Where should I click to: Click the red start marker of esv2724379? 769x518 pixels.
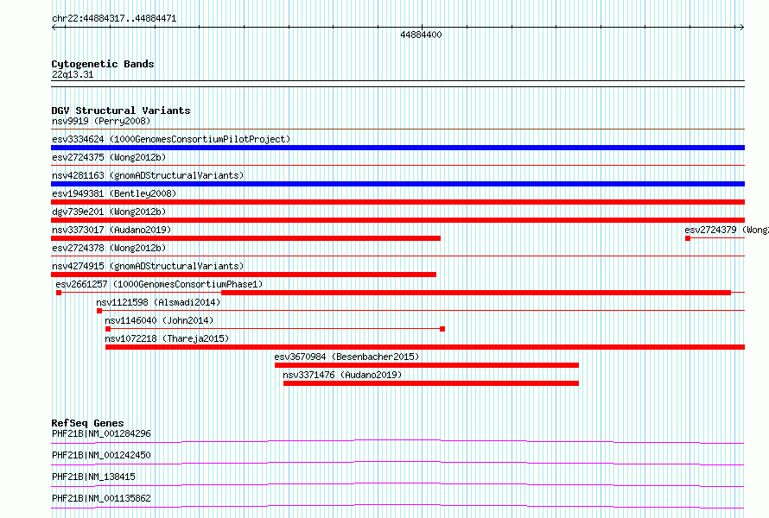click(688, 238)
